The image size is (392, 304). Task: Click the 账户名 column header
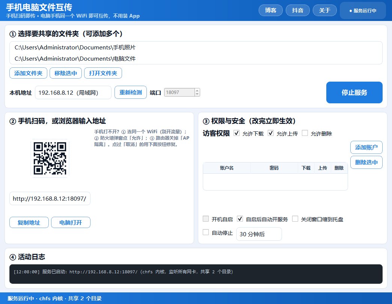[227, 168]
